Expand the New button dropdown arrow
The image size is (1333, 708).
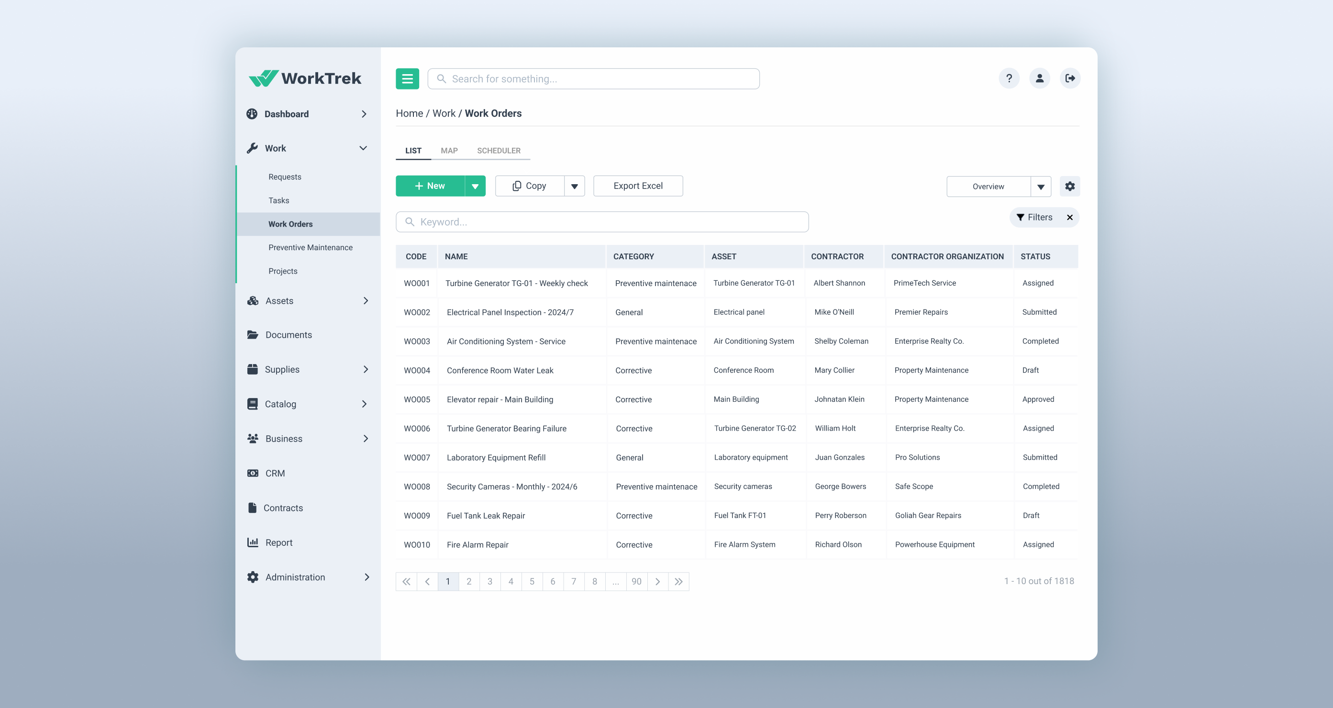[x=475, y=186]
